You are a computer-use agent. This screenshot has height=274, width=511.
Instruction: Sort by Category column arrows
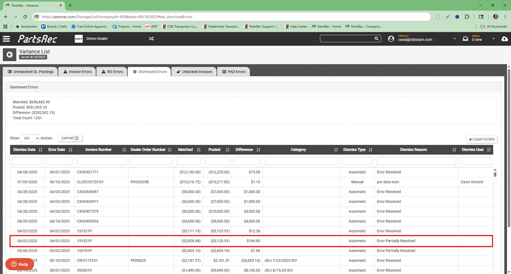[335, 150]
